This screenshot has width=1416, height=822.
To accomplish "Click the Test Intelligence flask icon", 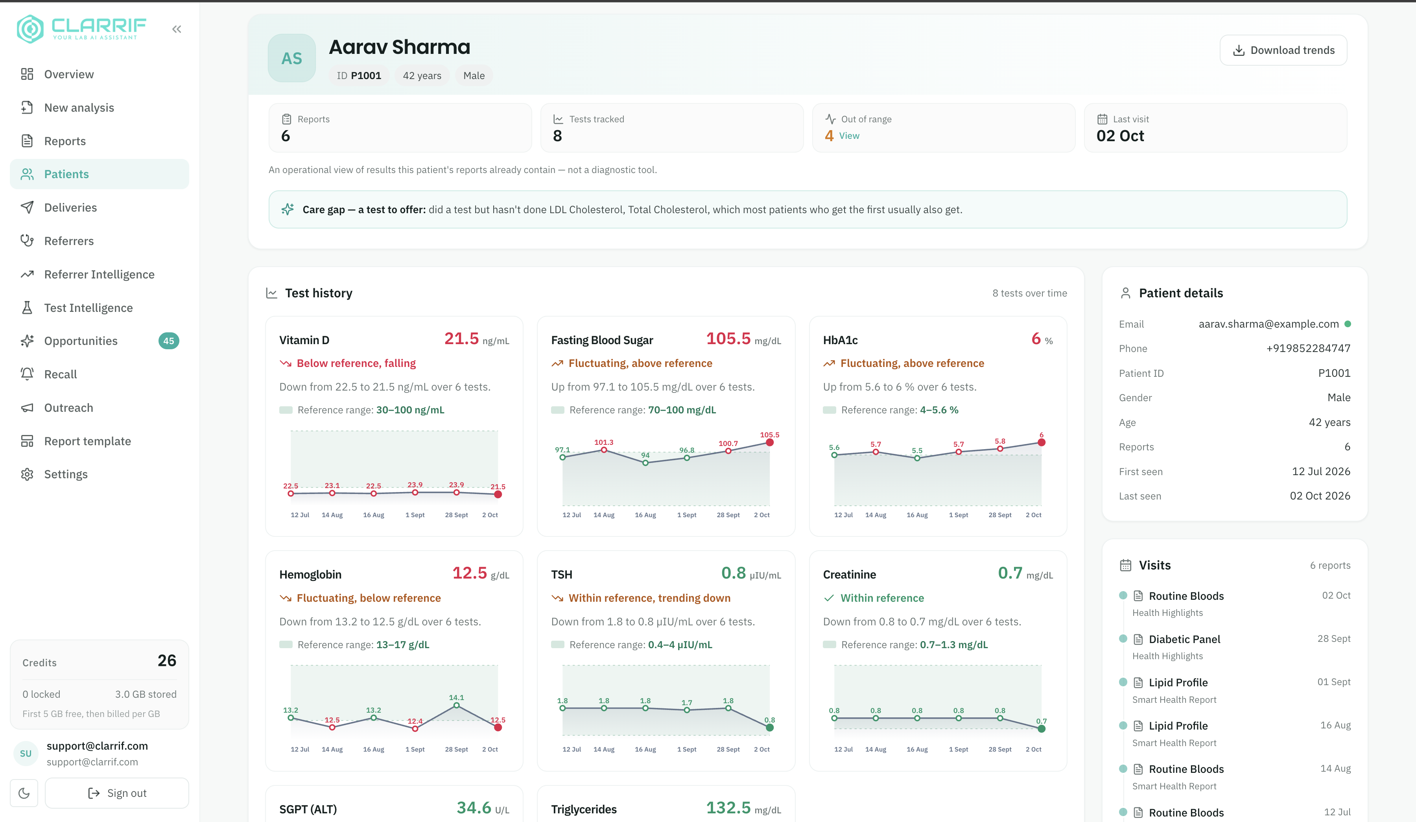I will 27,307.
